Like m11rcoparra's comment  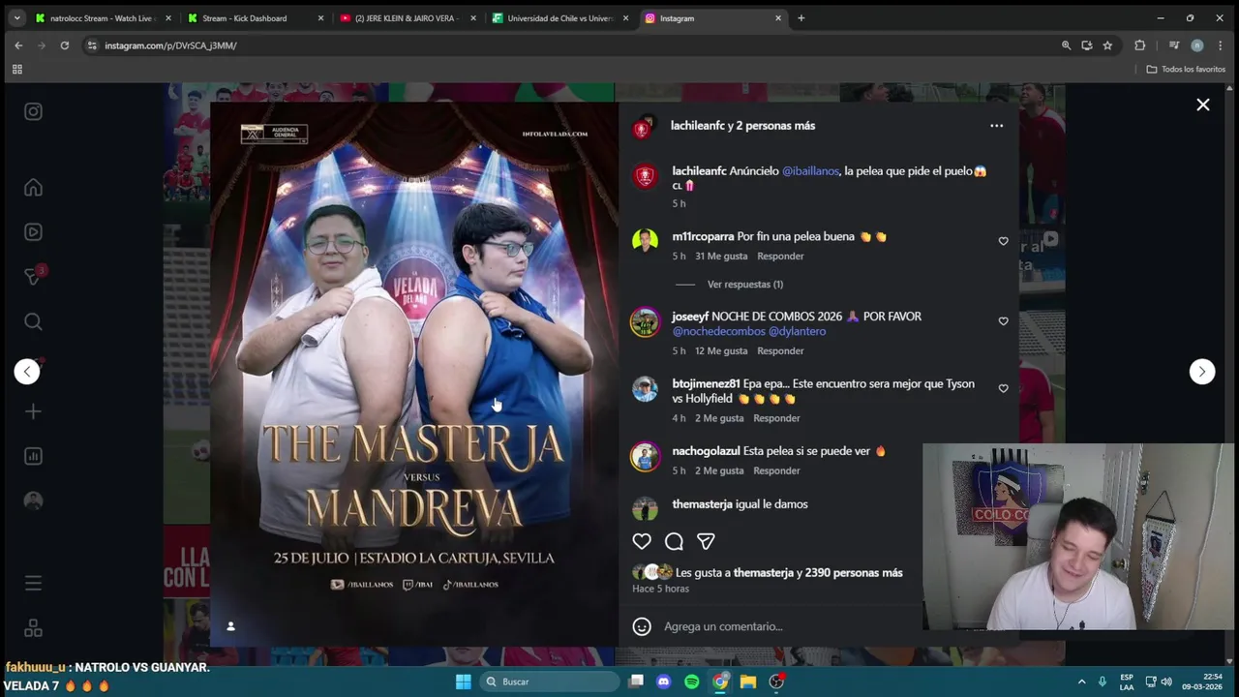click(1003, 241)
